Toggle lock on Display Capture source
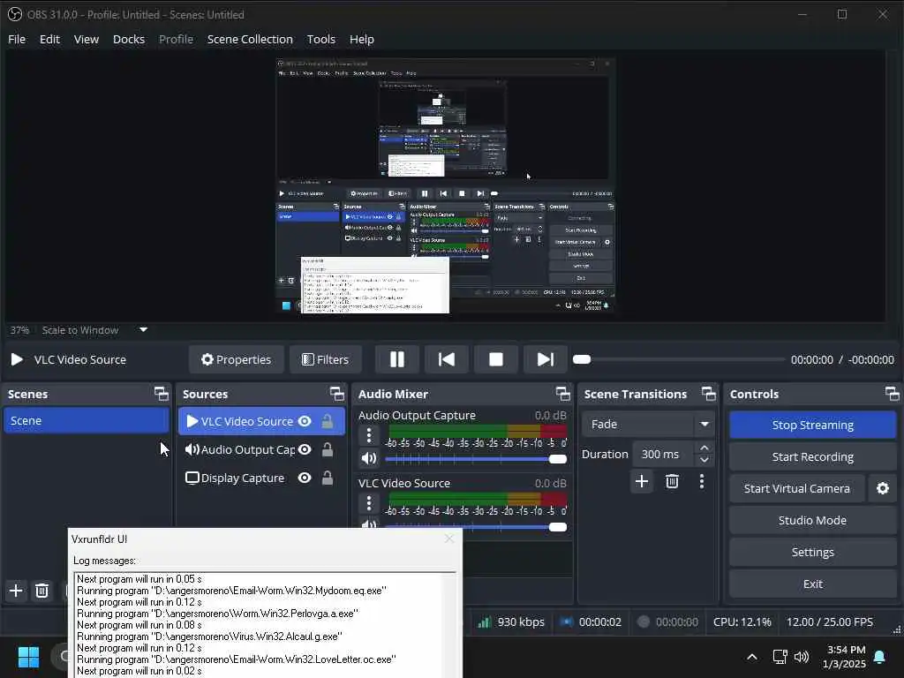This screenshot has width=904, height=678. pyautogui.click(x=327, y=478)
